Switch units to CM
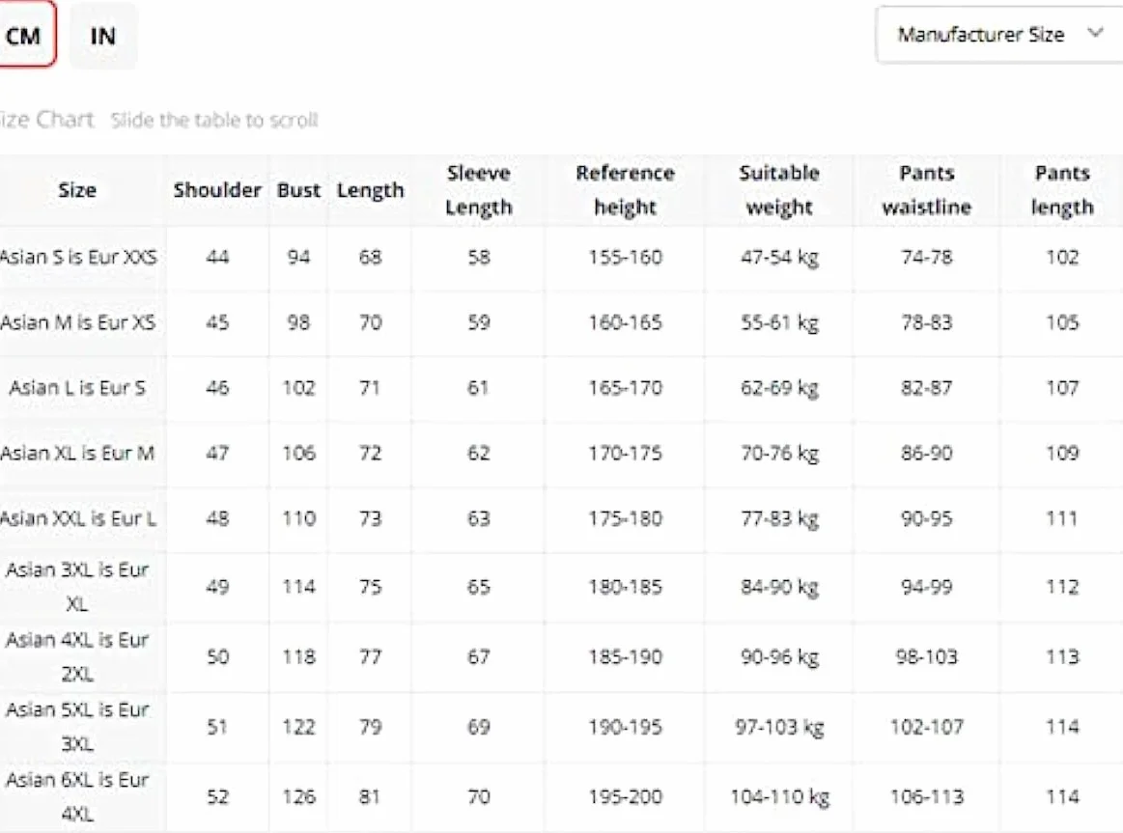1123x833 pixels. (24, 35)
